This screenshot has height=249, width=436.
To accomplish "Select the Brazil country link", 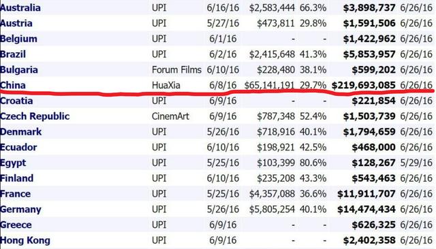I will click(13, 54).
